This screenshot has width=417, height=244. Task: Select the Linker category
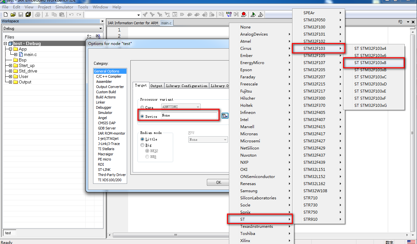coord(101,102)
